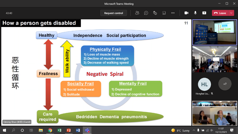Open the reactions menu

tap(155, 13)
